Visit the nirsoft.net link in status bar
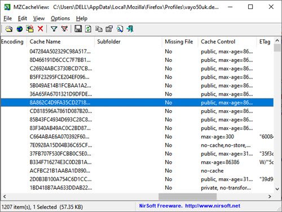Viewport: 282px width, 212px height. pos(213,206)
